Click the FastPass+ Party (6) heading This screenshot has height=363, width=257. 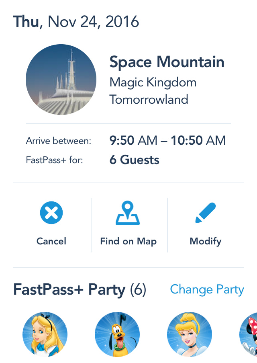80,290
